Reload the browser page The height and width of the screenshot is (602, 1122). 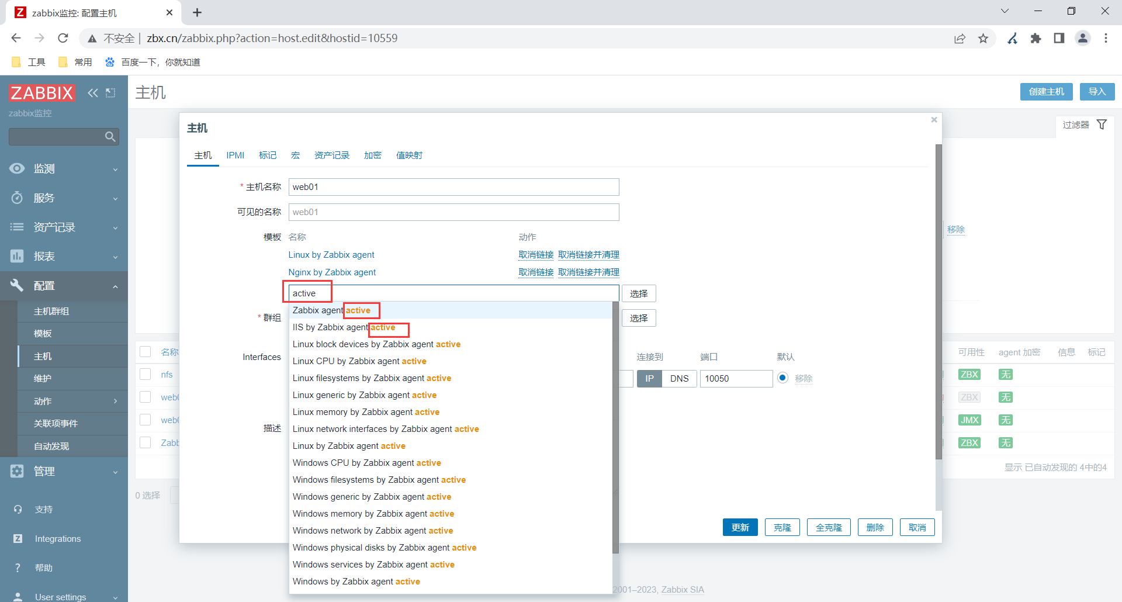tap(63, 38)
